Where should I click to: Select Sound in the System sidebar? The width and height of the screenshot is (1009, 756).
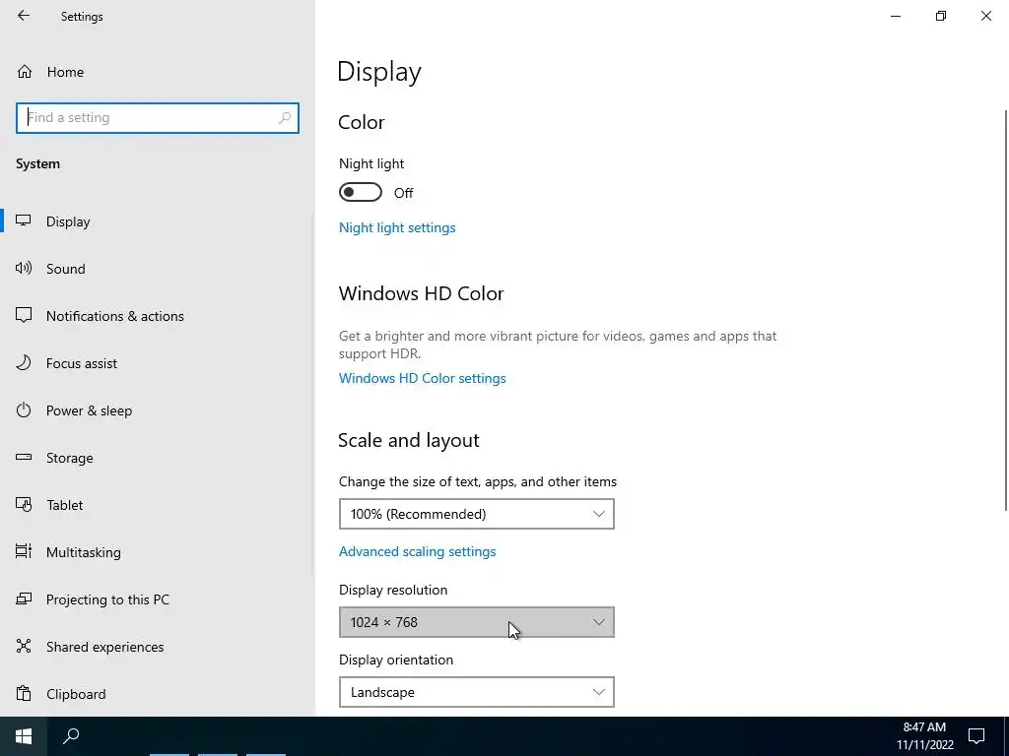66,269
